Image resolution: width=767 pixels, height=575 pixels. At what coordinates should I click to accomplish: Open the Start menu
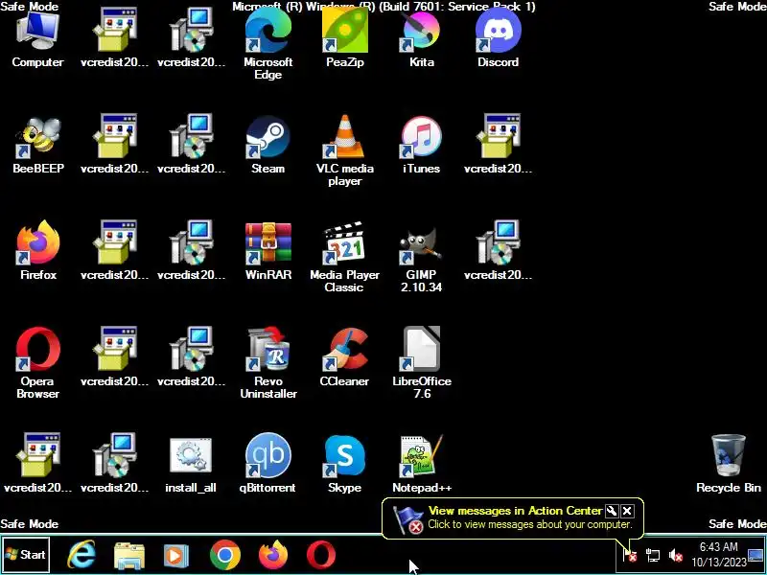coord(26,555)
